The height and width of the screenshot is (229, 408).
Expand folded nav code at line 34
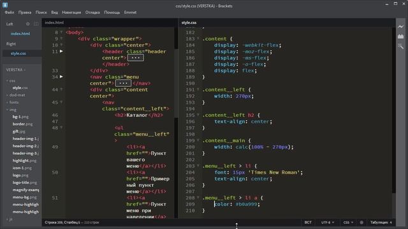click(x=61, y=77)
